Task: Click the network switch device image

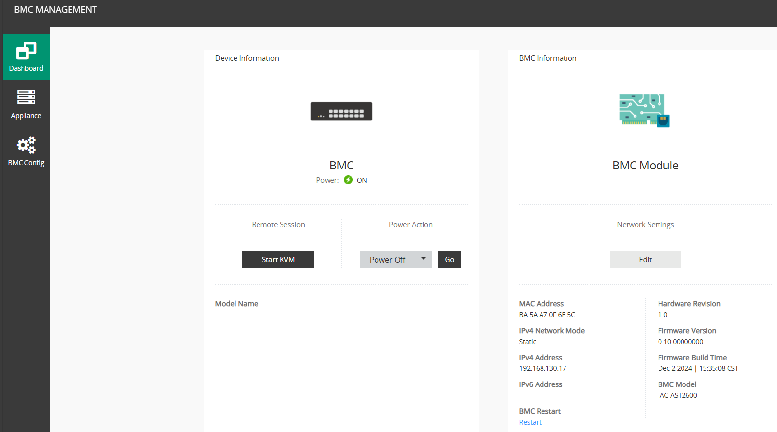Action: click(341, 112)
